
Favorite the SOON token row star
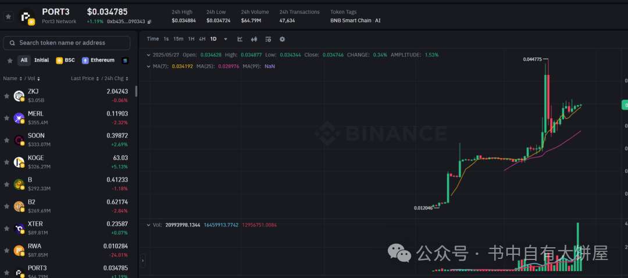[x=6, y=140]
